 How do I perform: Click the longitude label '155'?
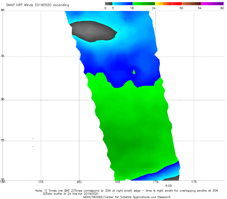41,182
